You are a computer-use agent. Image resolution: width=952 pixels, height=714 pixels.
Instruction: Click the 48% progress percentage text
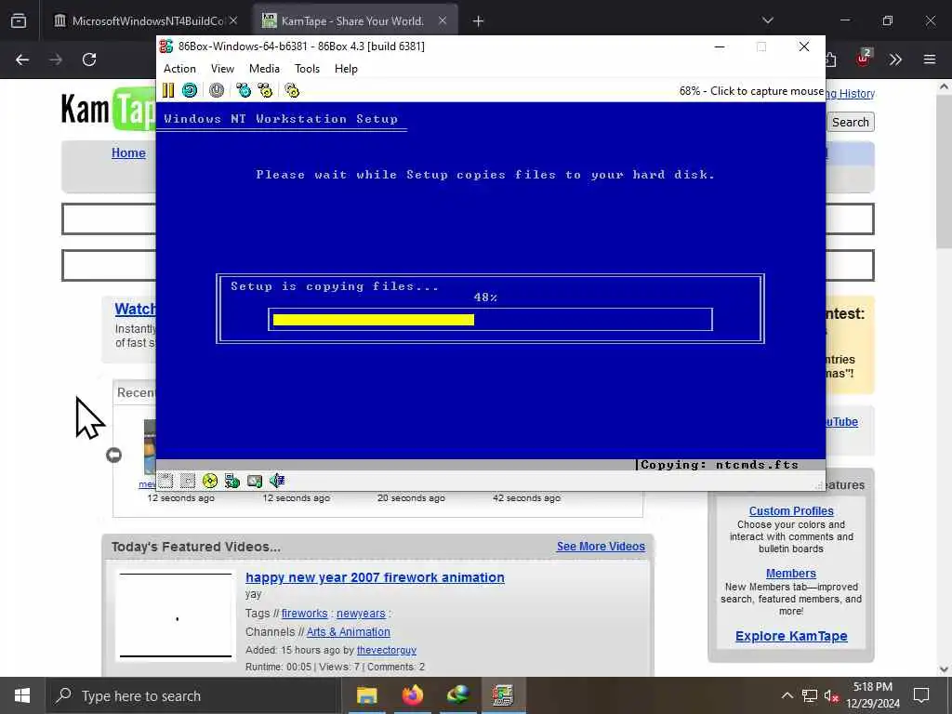point(485,297)
